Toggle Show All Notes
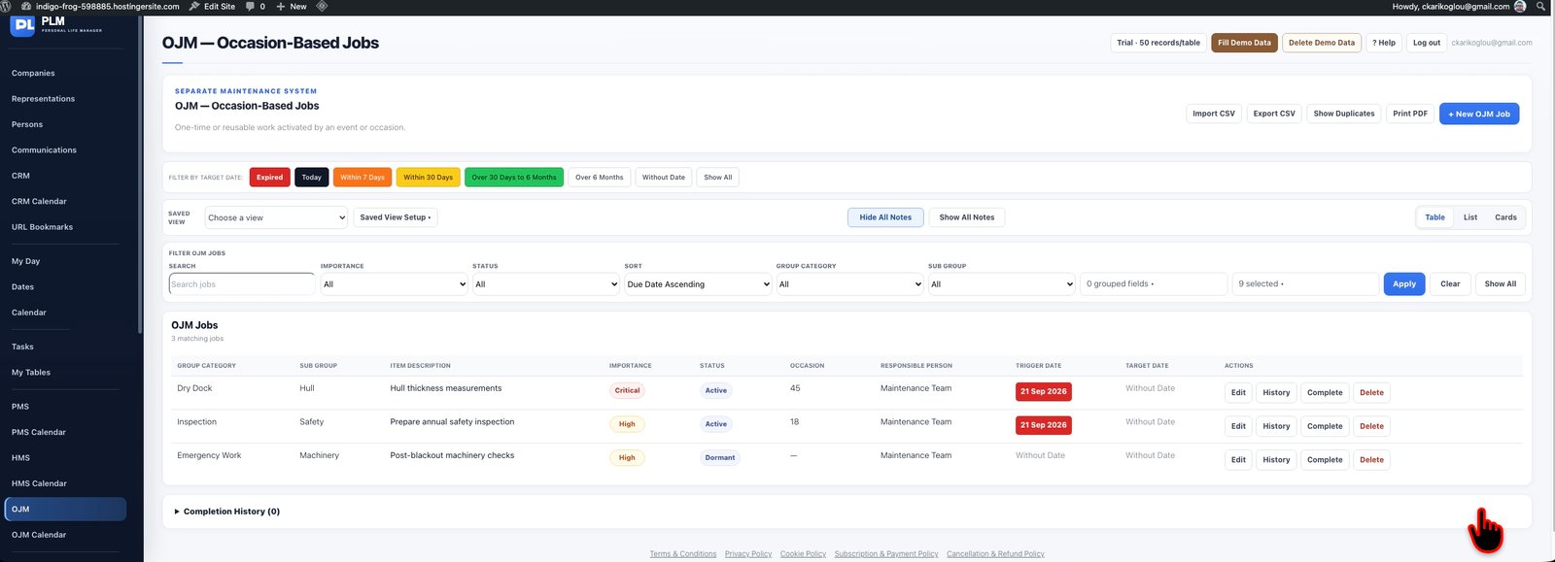This screenshot has width=1555, height=562. (966, 217)
